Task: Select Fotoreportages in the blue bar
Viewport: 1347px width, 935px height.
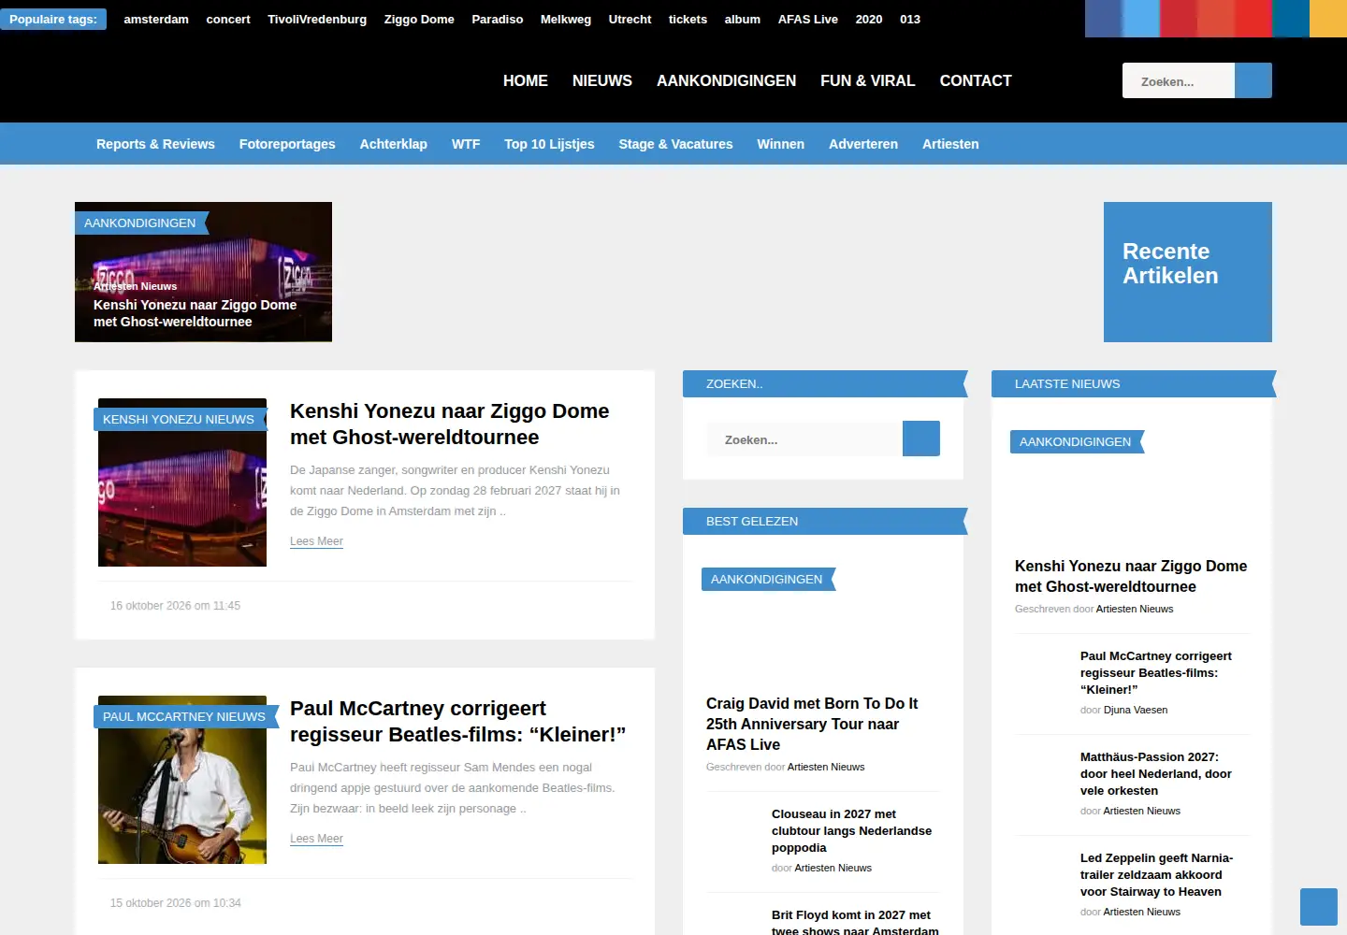Action: [287, 144]
